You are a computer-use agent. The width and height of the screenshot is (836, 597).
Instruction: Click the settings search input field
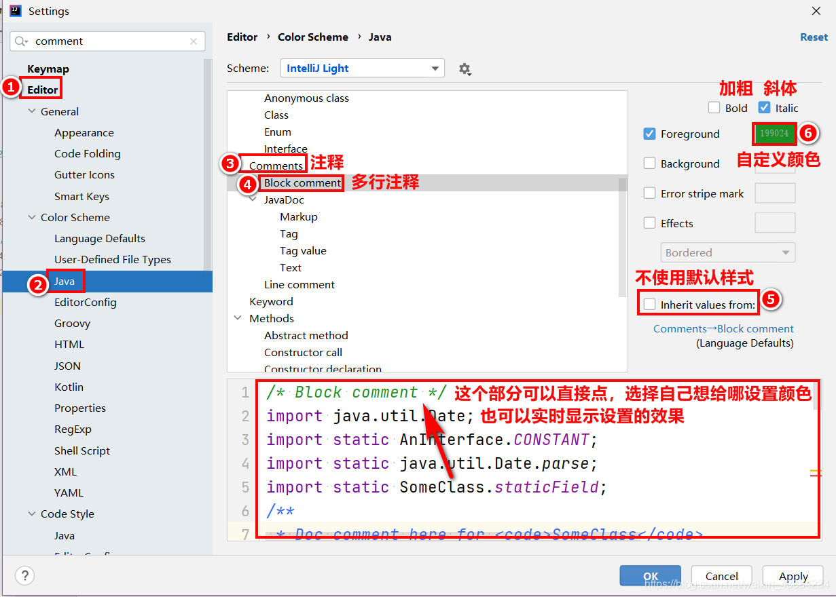point(109,41)
